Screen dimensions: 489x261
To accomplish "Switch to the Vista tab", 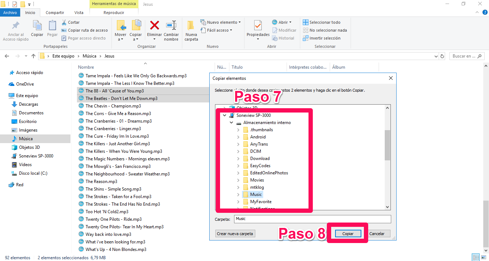I will click(79, 13).
